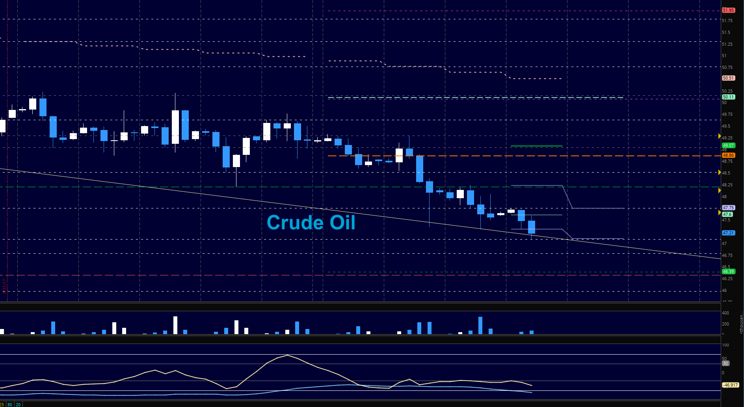Click the blue 47.21 price label
The height and width of the screenshot is (407, 744).
(728, 233)
